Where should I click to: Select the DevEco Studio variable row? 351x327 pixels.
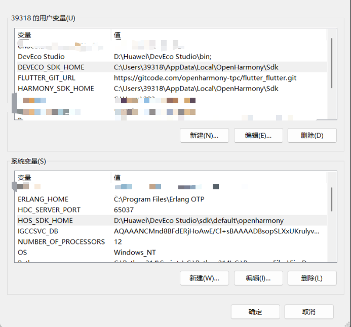(172, 57)
